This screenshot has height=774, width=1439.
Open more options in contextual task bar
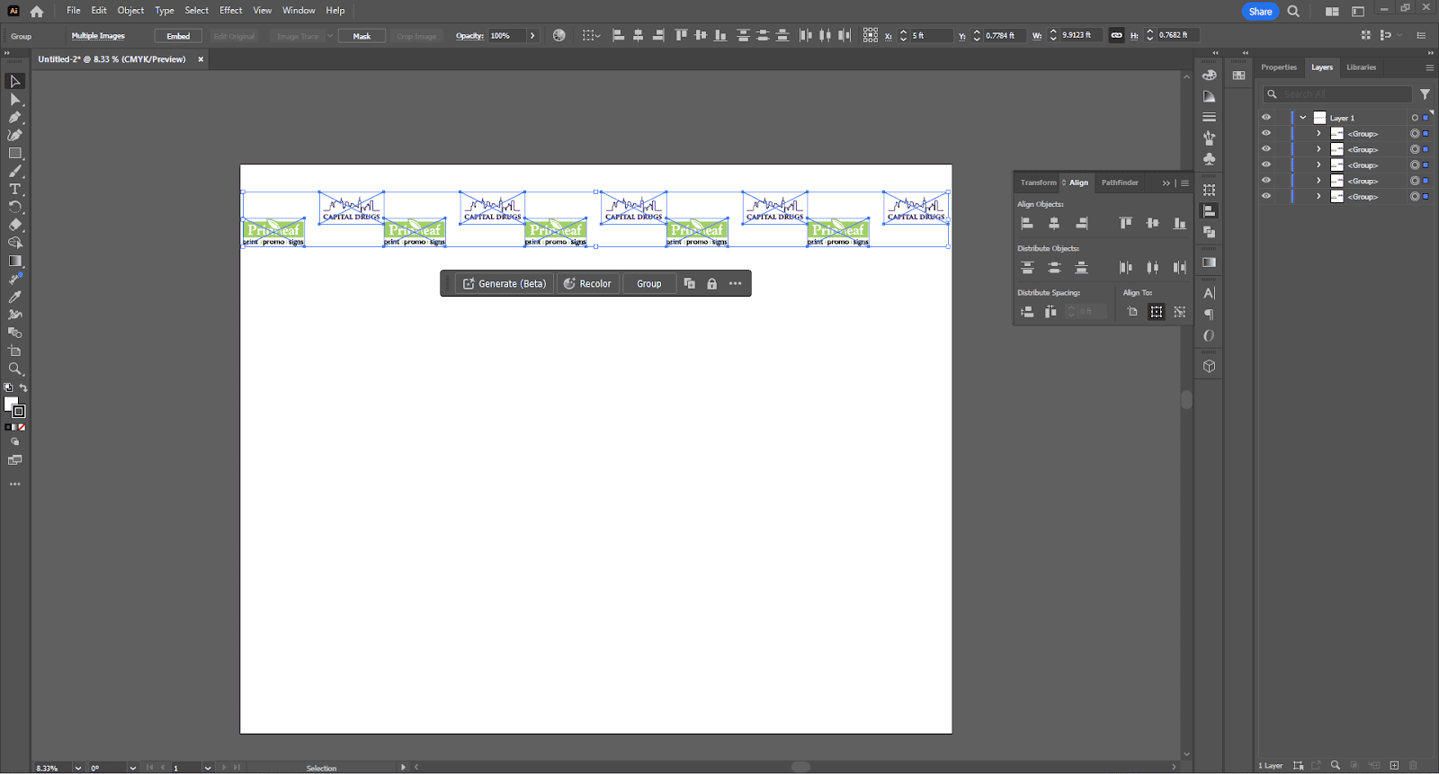[x=736, y=283]
